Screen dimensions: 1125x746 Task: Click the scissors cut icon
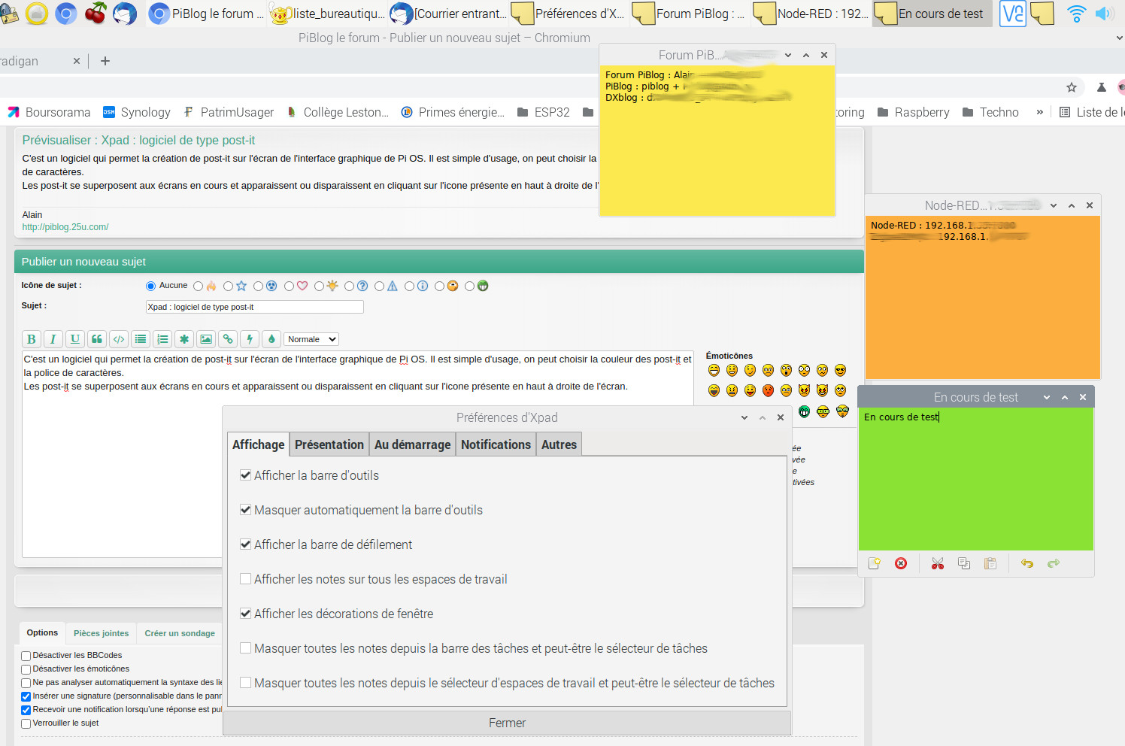pos(937,563)
